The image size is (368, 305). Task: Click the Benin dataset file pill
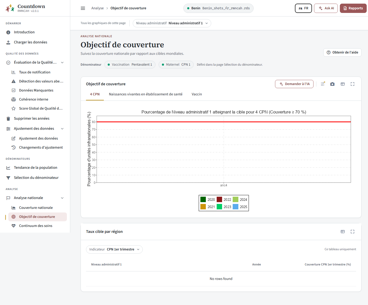[218, 8]
